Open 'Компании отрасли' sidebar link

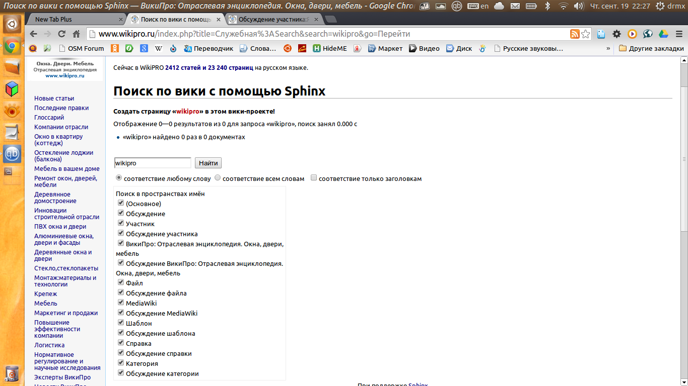pyautogui.click(x=61, y=127)
